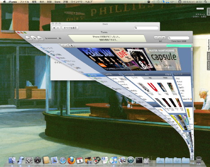Open the Applications folder stack in Dock
The image size is (210, 167).
click(160, 161)
